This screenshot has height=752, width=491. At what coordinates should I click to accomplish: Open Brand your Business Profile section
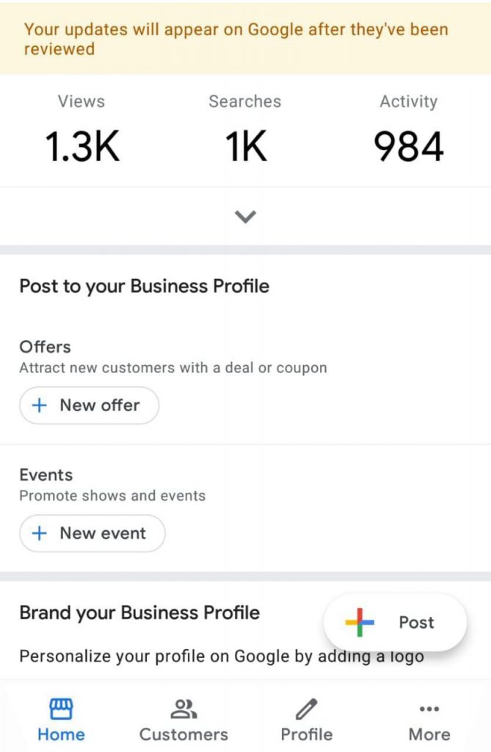tap(139, 612)
